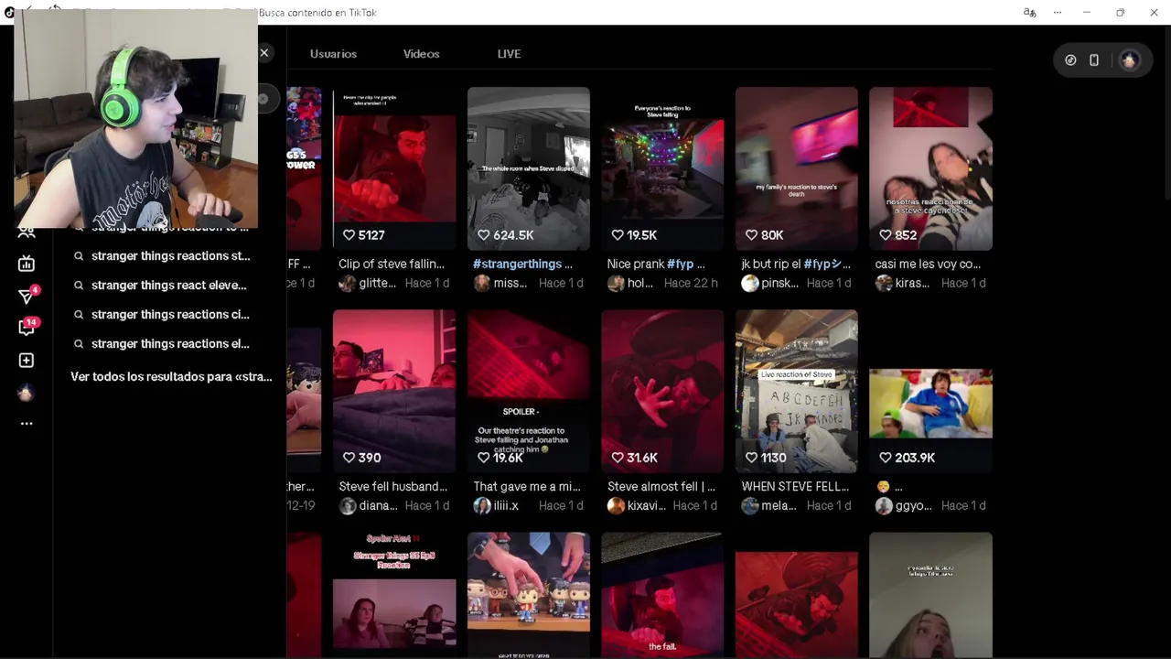Image resolution: width=1171 pixels, height=659 pixels.
Task: Open the three-dot More menu in sidebar
Action: click(27, 423)
